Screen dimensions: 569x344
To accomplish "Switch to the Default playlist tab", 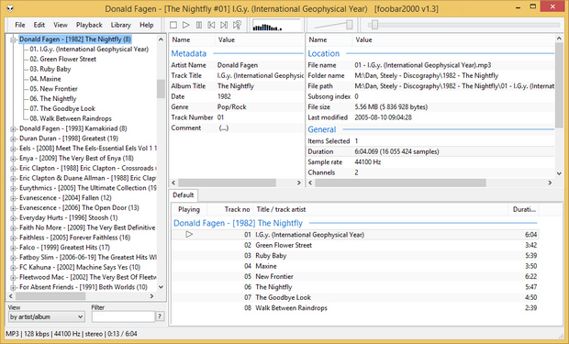I will point(184,195).
